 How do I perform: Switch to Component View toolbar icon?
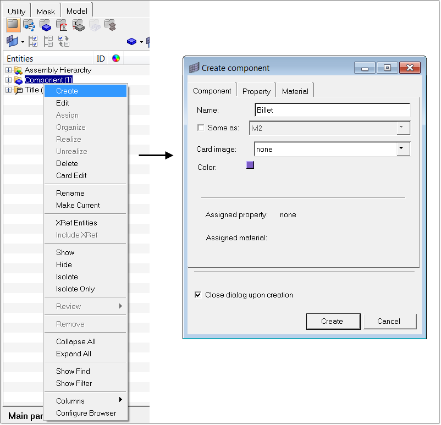click(46, 25)
